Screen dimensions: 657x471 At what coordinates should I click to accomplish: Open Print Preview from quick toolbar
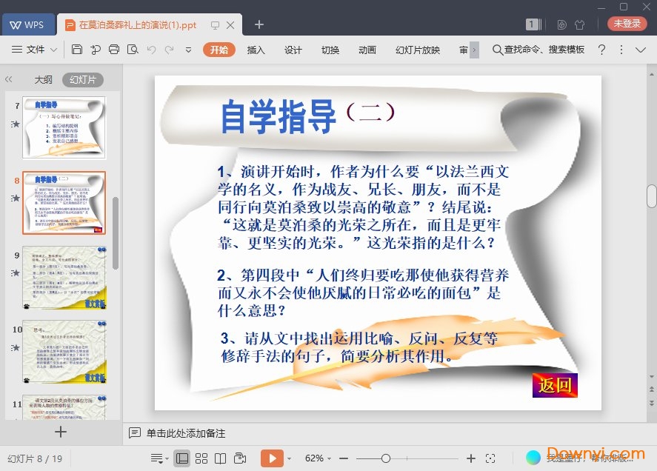click(x=133, y=50)
